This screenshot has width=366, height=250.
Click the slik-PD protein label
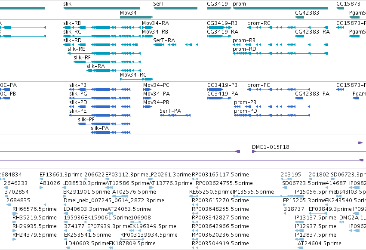click(x=78, y=102)
